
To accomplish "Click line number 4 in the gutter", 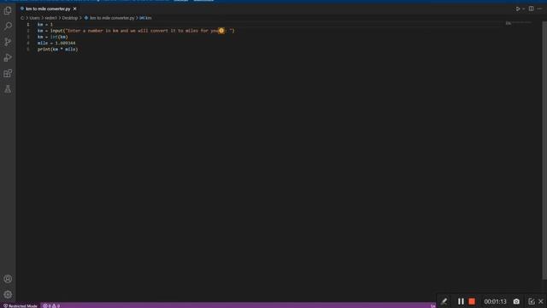I will pos(28,44).
